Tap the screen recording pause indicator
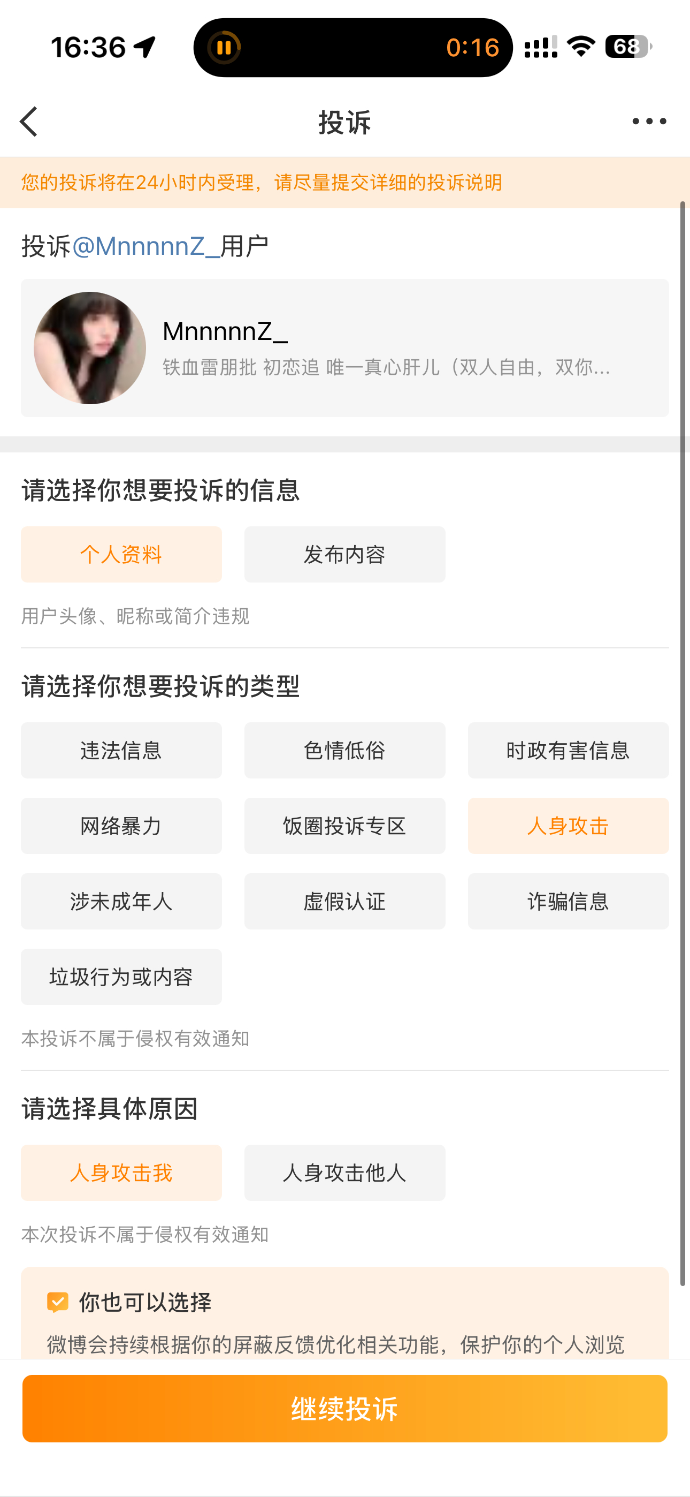Image resolution: width=690 pixels, height=1497 pixels. coord(224,48)
